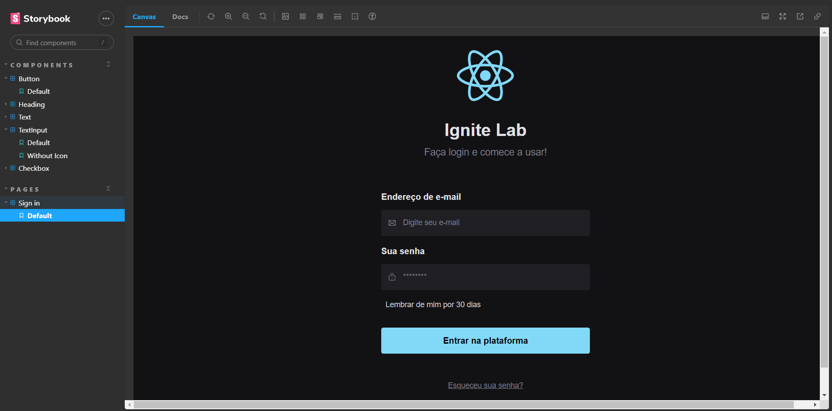Screen dimensions: 832x411
Task: Click the zoom in icon
Action: click(x=228, y=17)
